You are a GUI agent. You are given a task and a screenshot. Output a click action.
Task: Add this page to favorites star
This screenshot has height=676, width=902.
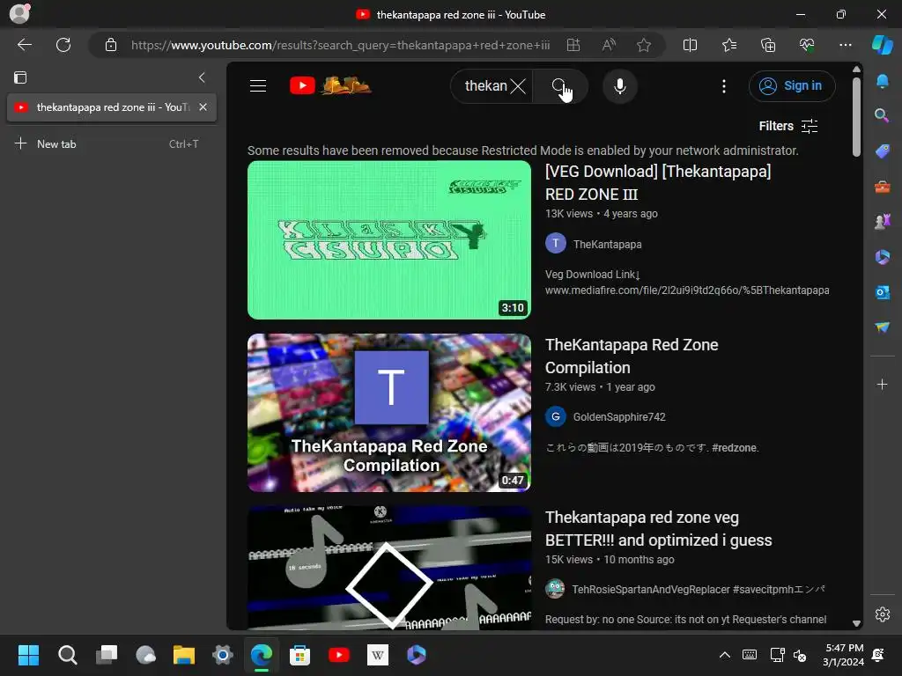pyautogui.click(x=644, y=45)
